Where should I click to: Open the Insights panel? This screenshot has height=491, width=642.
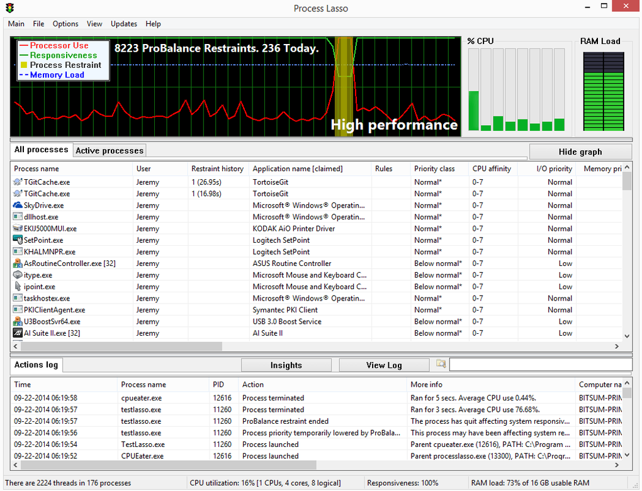click(286, 365)
